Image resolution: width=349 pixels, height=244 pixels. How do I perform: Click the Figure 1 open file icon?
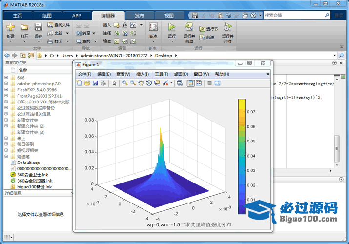pyautogui.click(x=87, y=83)
